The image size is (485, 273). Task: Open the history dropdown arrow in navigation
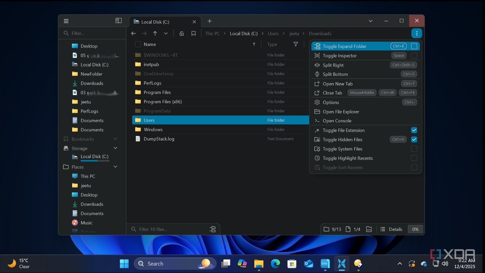click(x=166, y=33)
